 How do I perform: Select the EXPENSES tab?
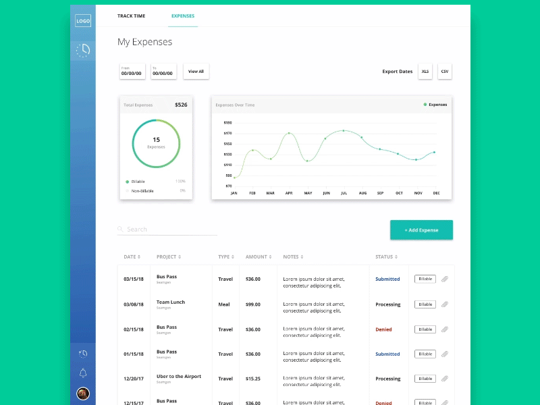click(182, 16)
